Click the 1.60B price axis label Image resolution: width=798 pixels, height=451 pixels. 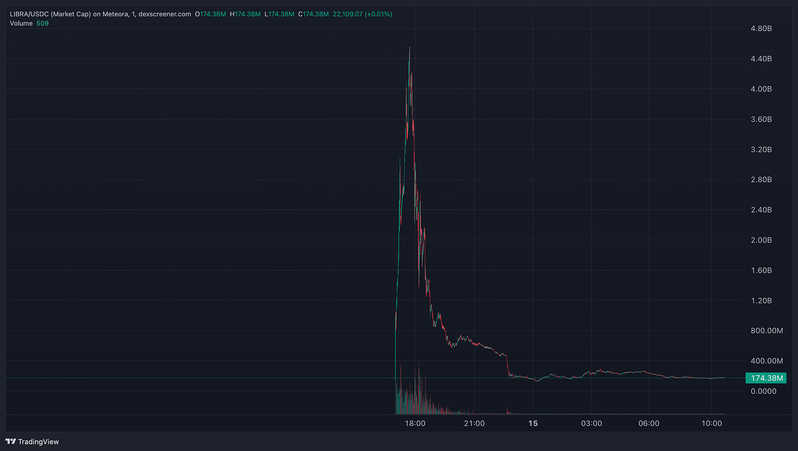762,270
